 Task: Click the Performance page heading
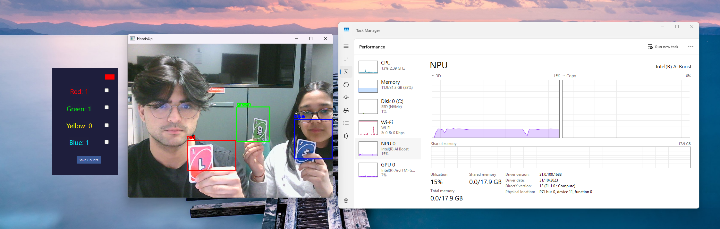point(372,47)
